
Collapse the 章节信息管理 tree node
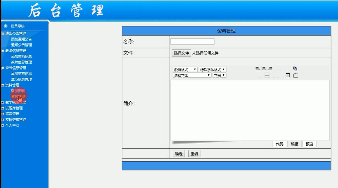[3, 68]
